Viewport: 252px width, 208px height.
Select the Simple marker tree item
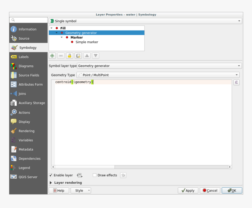pos(87,42)
